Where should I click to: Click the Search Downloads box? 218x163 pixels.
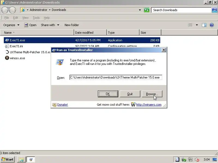click(x=181, y=10)
